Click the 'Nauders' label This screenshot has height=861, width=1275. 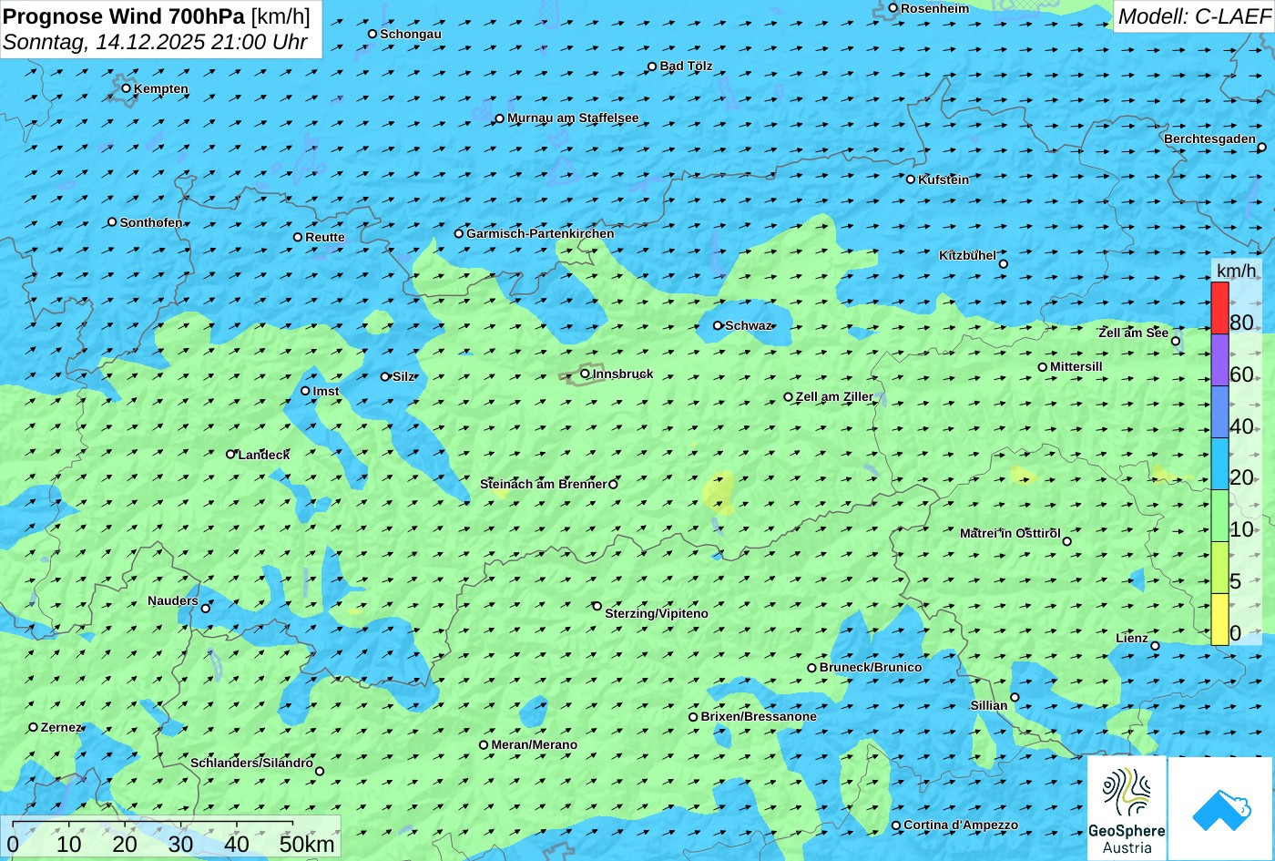pyautogui.click(x=173, y=600)
